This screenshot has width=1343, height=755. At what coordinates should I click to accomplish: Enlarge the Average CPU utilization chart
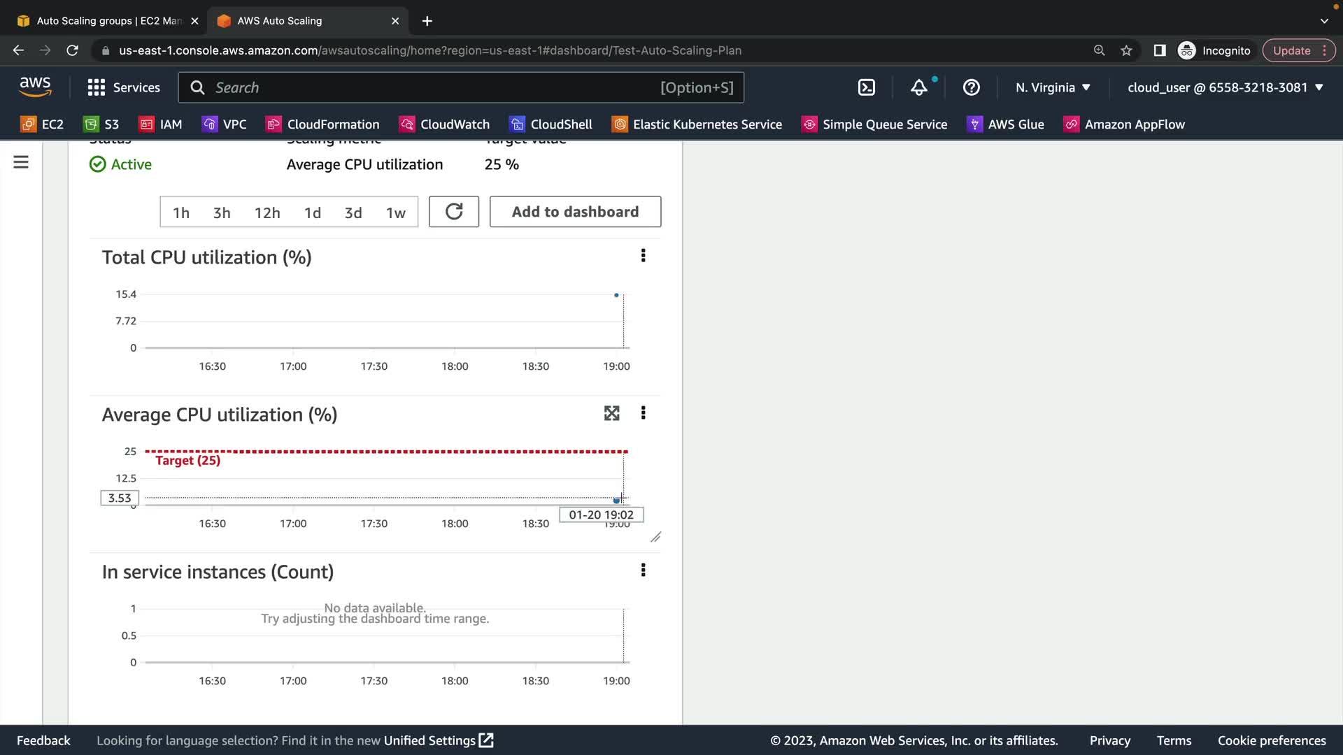pyautogui.click(x=611, y=413)
